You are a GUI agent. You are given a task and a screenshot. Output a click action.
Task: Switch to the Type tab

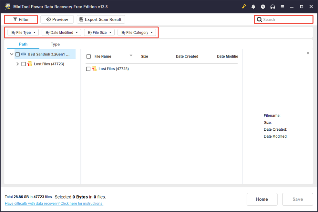coord(55,44)
